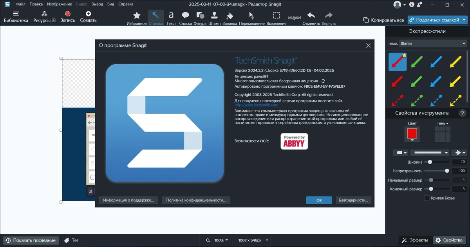Expand the Тень shadow dropdown
Screen dimensions: 470x247
[443, 123]
